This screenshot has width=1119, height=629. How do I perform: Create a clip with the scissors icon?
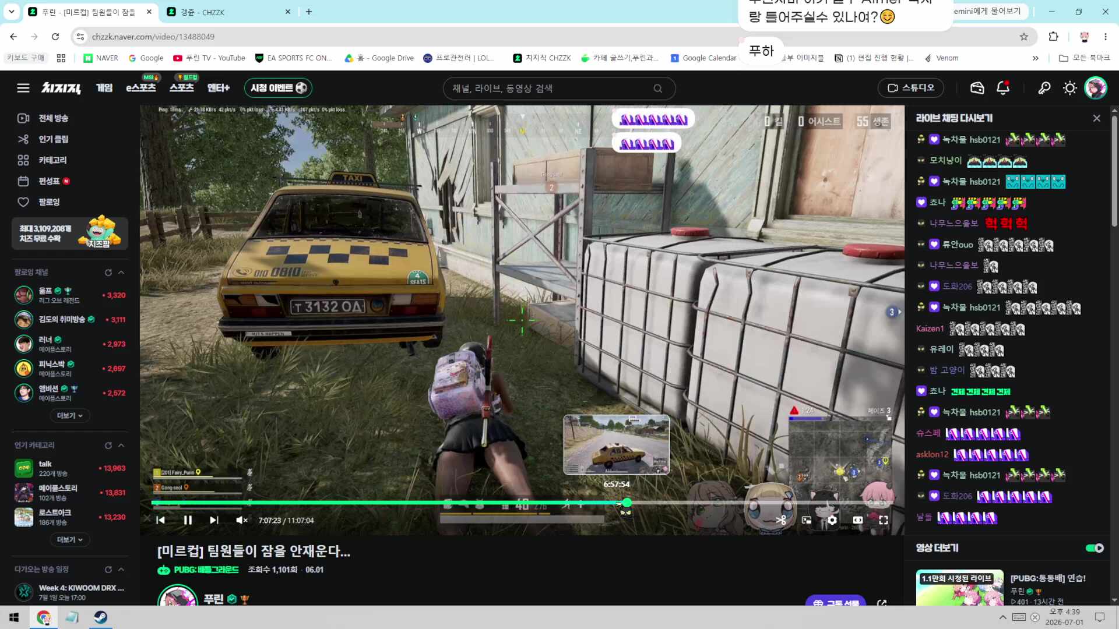tap(781, 520)
